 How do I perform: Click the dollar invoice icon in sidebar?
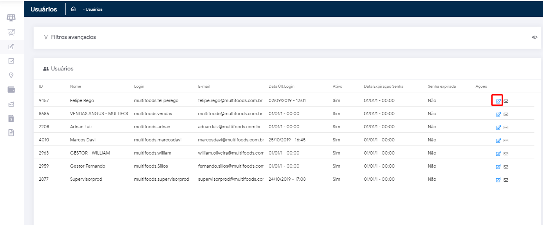[x=11, y=118]
